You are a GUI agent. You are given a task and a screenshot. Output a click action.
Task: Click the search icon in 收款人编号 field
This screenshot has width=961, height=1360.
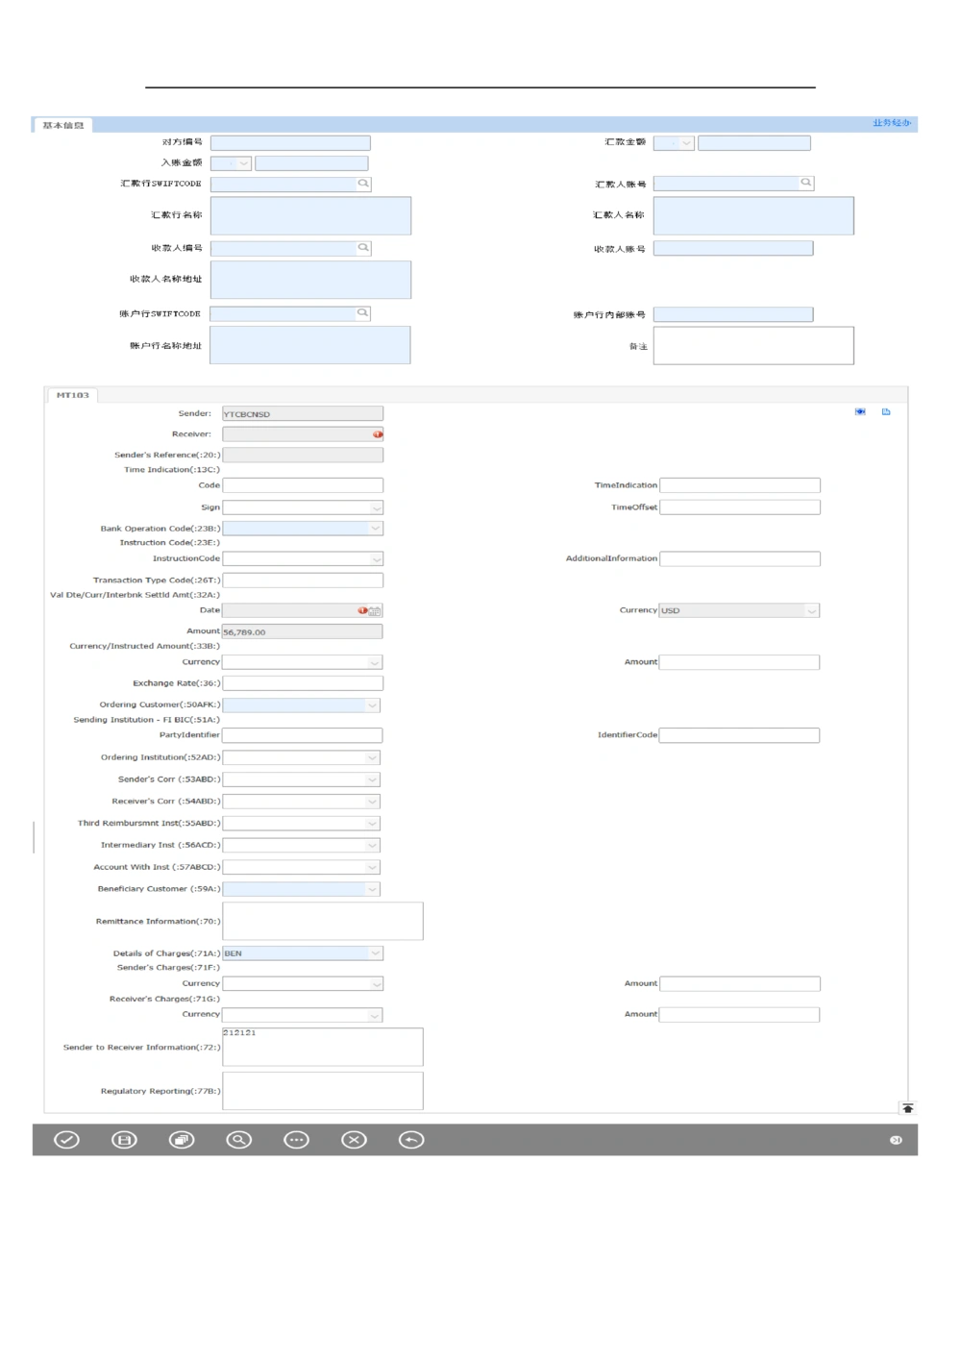click(363, 248)
